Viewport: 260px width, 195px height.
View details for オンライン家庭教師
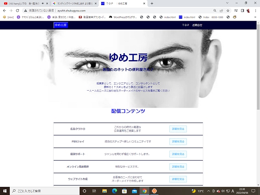pos(178,167)
